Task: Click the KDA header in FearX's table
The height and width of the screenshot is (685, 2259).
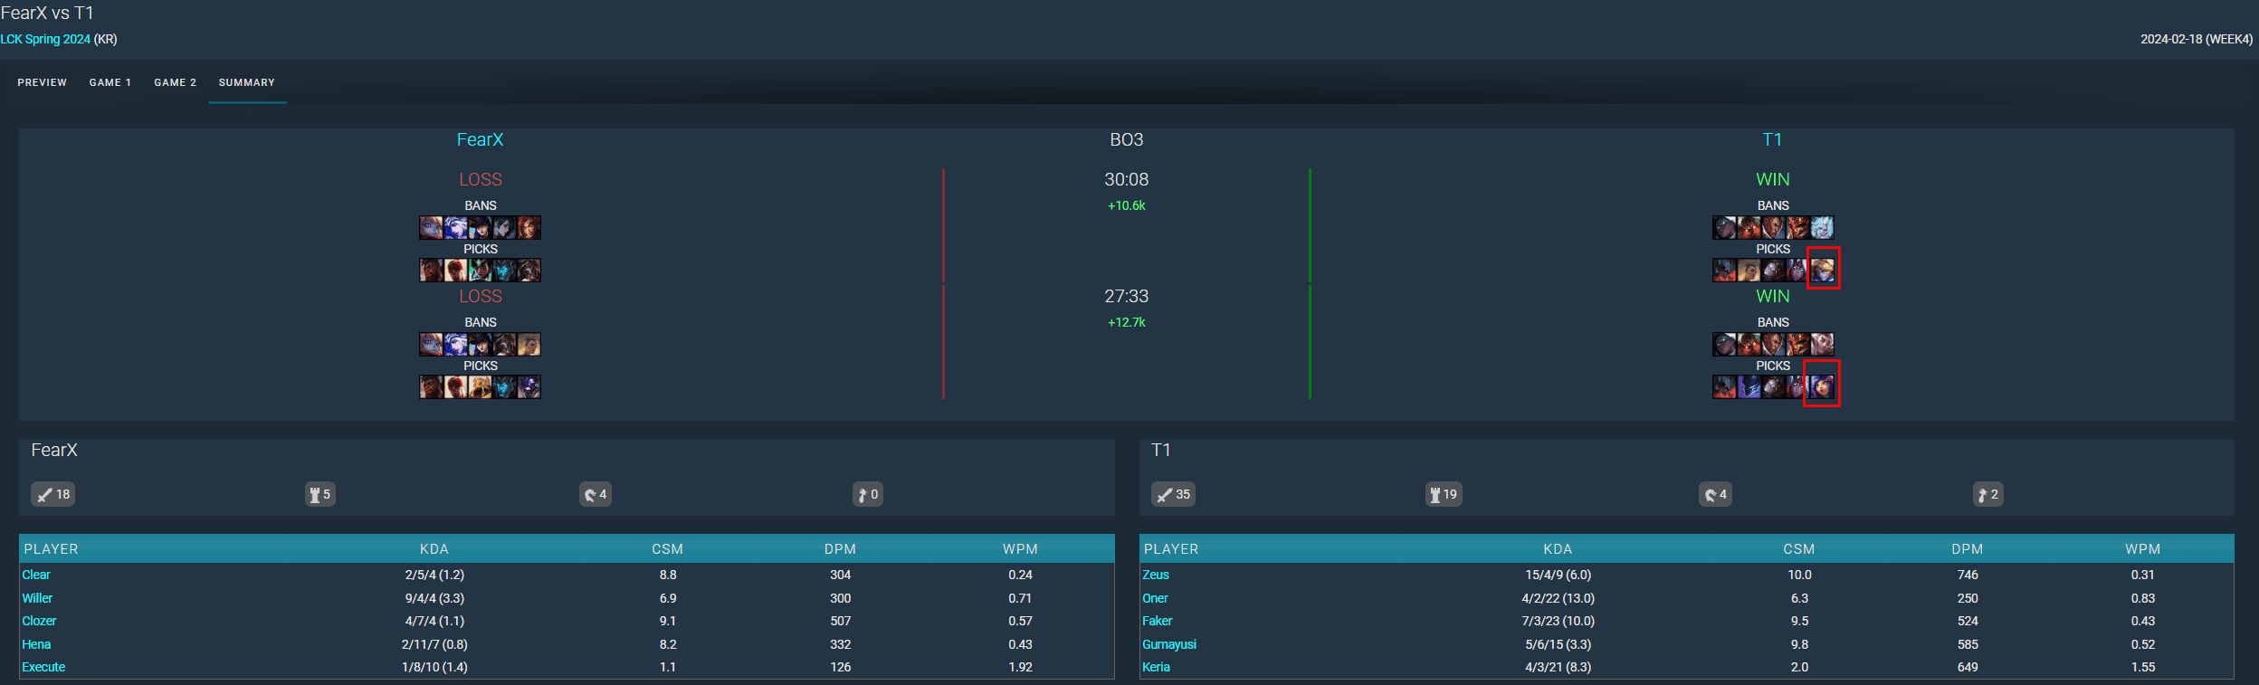Action: [x=434, y=549]
